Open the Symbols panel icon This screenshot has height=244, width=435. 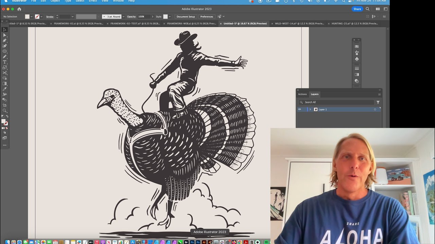(356, 59)
